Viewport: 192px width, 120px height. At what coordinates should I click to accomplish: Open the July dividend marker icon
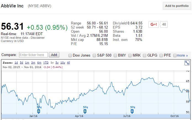pyautogui.click(x=132, y=111)
